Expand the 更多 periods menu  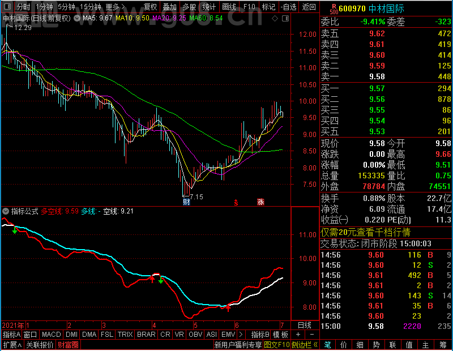(x=115, y=7)
